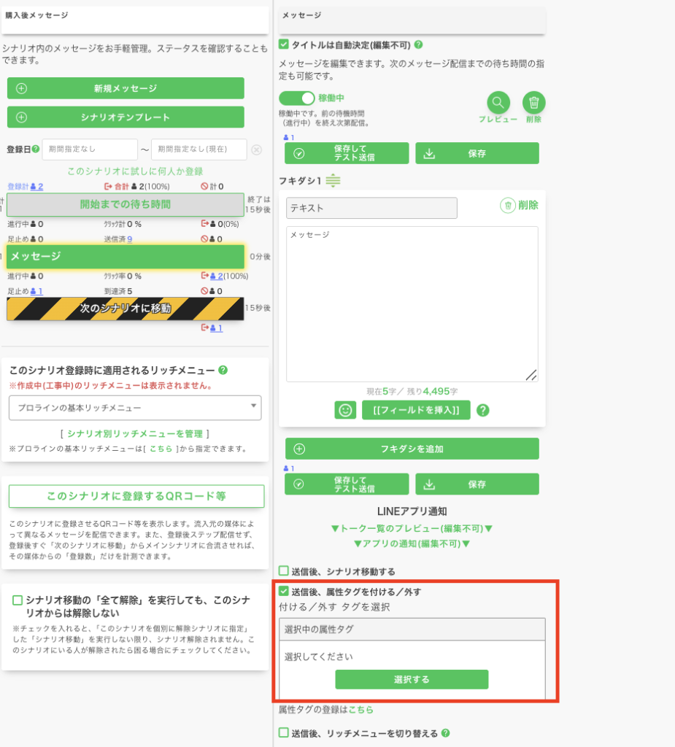The height and width of the screenshot is (747, 675).
Task: Click the 新規メッセージ button
Action: pos(126,88)
